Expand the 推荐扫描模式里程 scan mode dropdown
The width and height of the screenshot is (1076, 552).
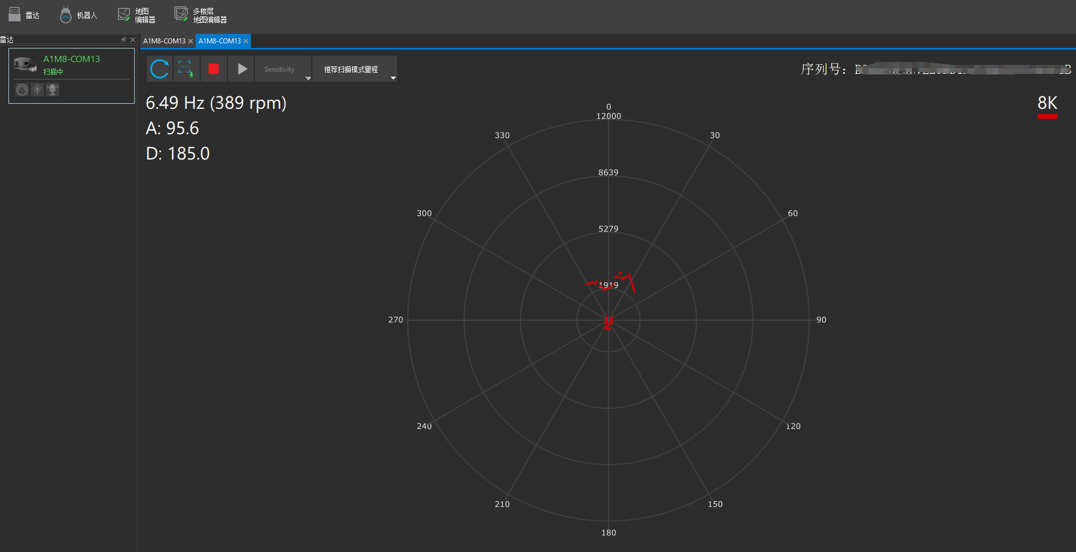355,69
